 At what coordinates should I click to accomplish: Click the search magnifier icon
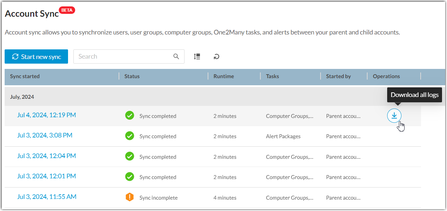tap(176, 56)
